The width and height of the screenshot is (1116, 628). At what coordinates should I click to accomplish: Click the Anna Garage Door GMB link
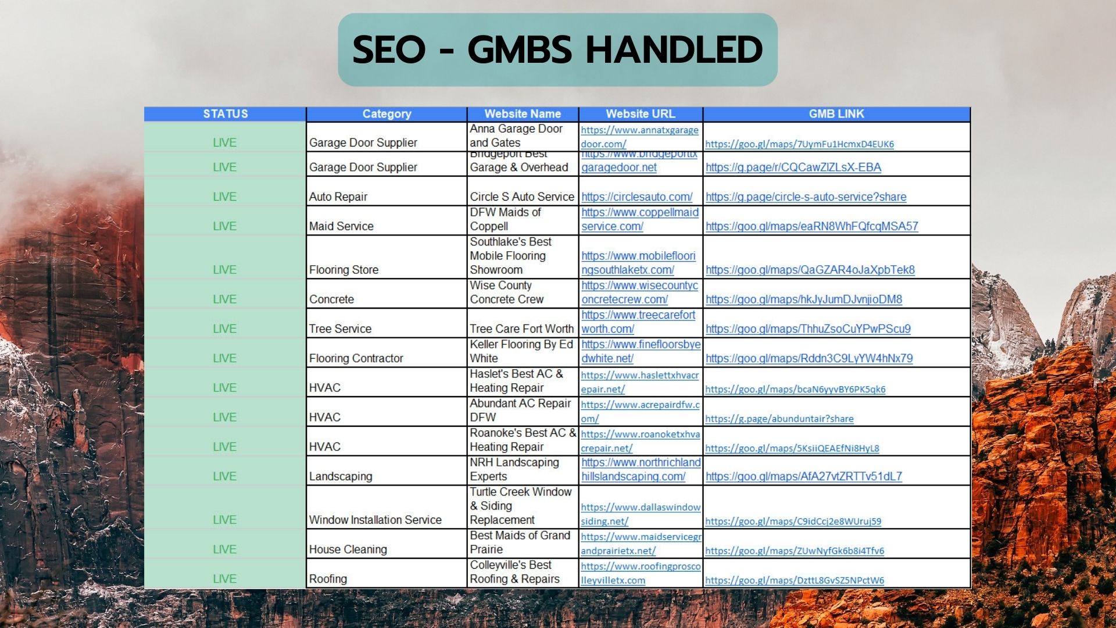click(x=799, y=144)
